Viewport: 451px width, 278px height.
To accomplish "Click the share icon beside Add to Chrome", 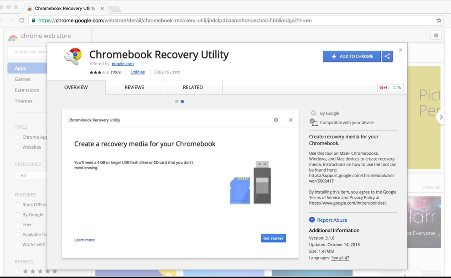I will 387,57.
